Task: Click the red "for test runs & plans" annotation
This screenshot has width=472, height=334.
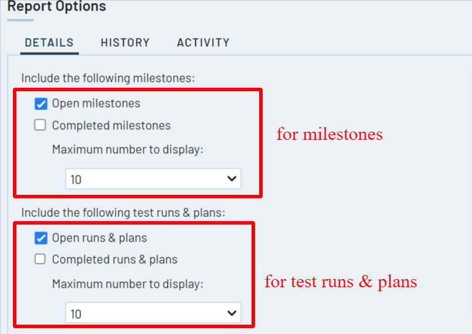Action: click(341, 281)
